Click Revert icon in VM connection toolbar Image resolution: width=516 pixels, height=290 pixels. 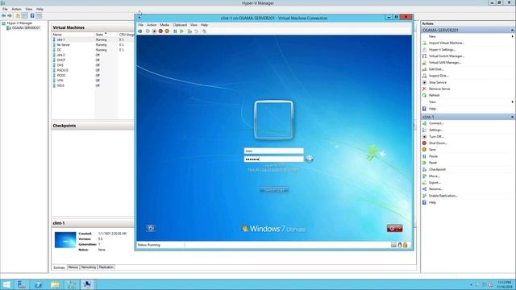197,31
